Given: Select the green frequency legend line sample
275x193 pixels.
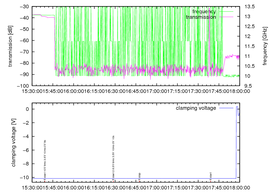Looking at the screenshot, I should tap(226, 11).
